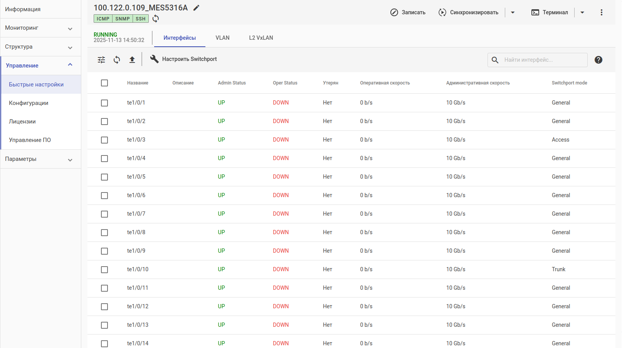Viewport: 622px width, 348px height.
Task: Open the three-dot more options menu
Action: point(601,12)
